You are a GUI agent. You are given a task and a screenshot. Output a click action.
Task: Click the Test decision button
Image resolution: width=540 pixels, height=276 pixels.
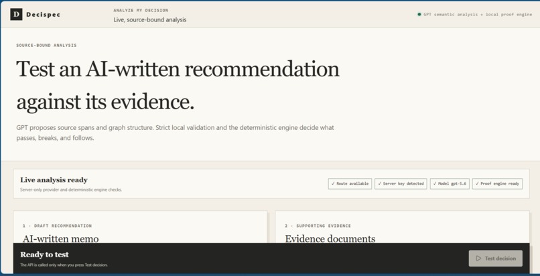click(x=496, y=259)
